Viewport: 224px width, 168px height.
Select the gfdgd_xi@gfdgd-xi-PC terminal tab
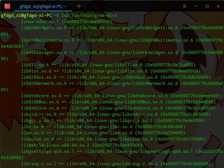[x=43, y=6]
